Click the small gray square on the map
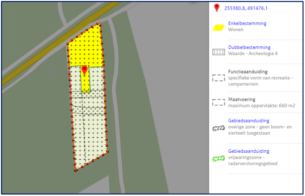Screen dimensions: 305x196 click(x=53, y=70)
